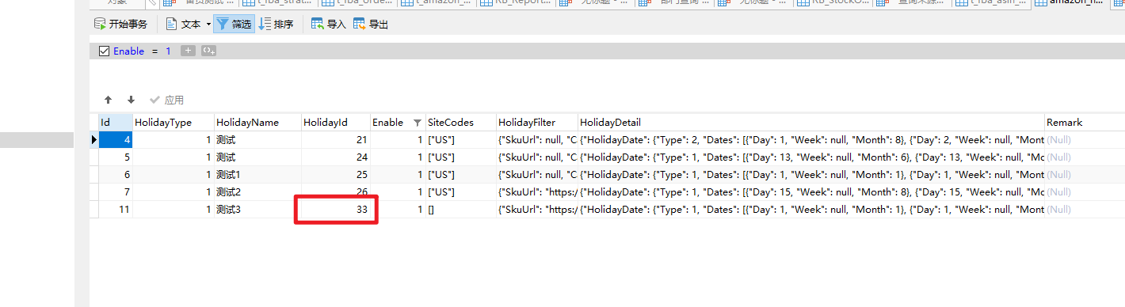Select the HolidayId cell 25
Viewport: 1125px width, 307px height.
coord(336,174)
